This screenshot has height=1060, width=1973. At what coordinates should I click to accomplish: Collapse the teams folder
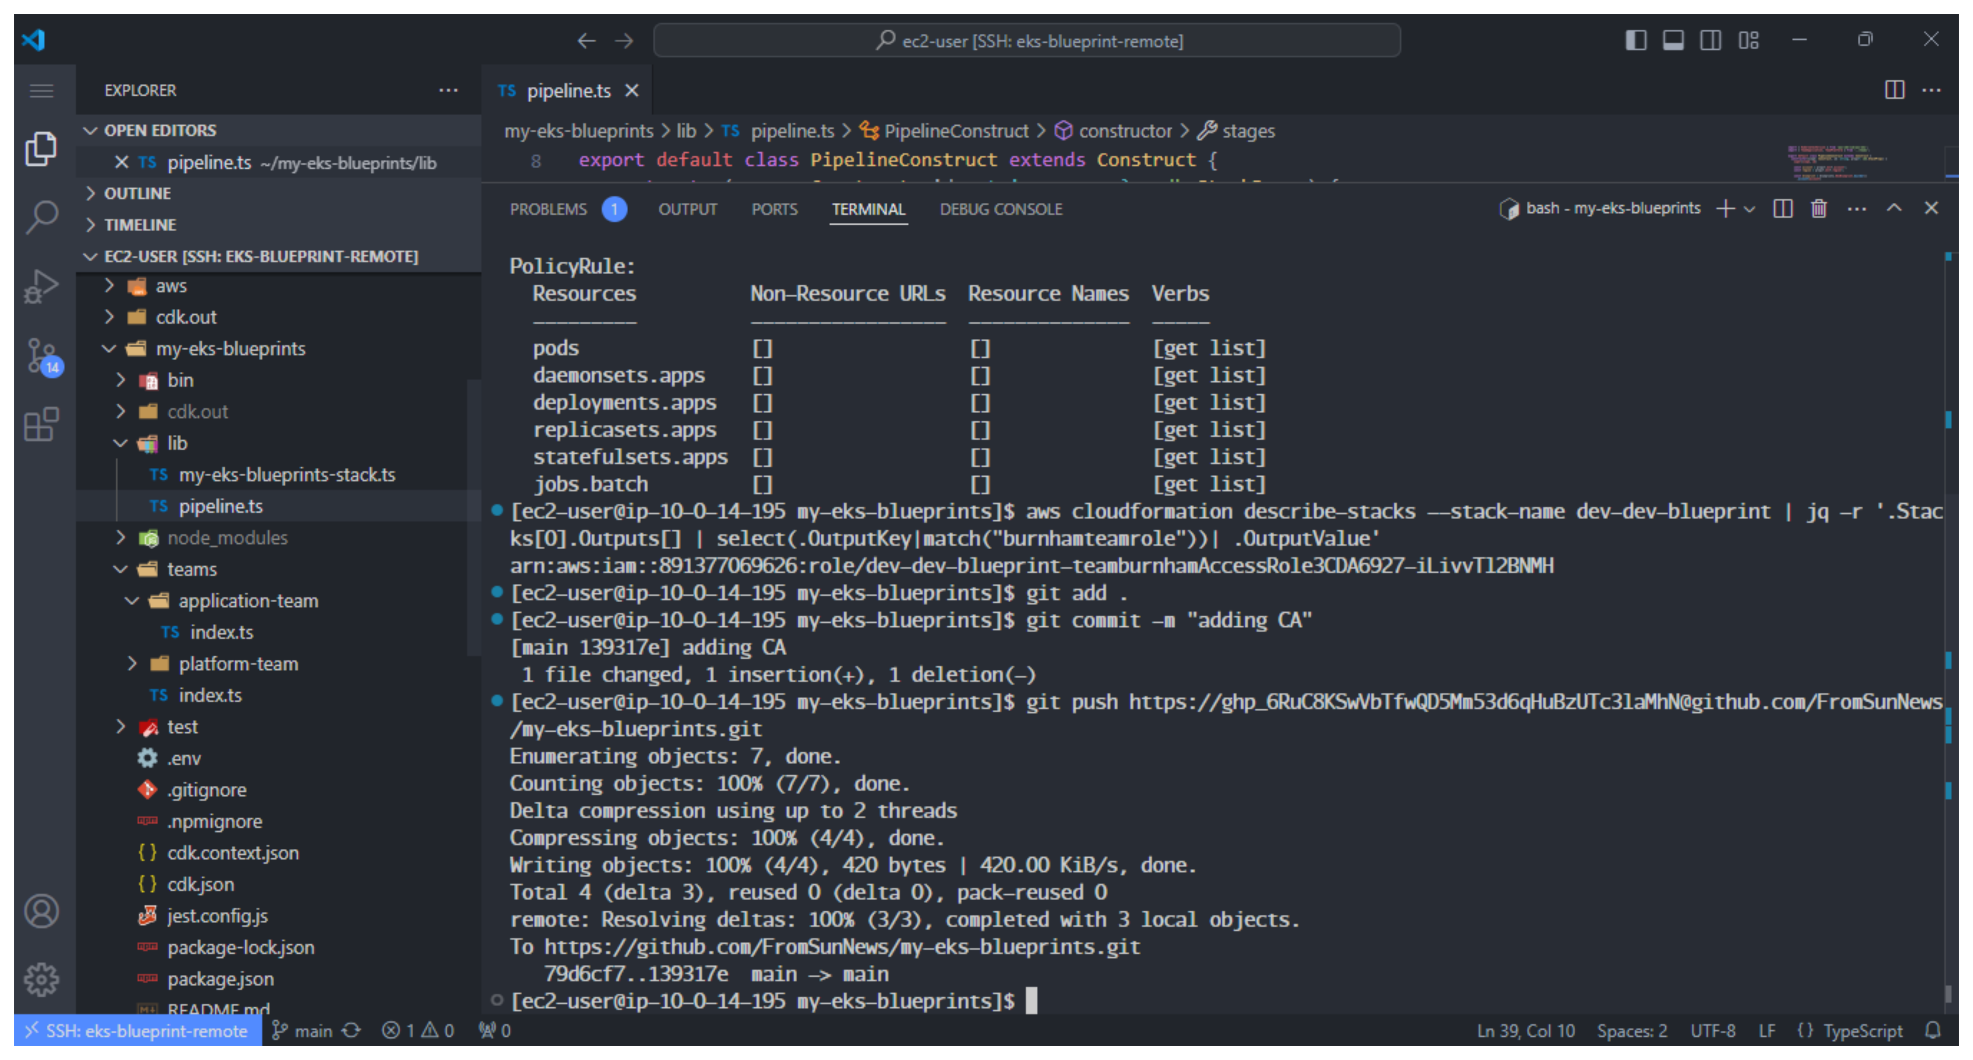coord(192,569)
